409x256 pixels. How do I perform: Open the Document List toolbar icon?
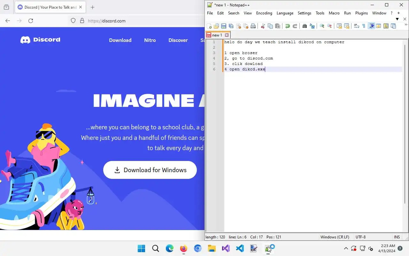pyautogui.click(x=393, y=26)
